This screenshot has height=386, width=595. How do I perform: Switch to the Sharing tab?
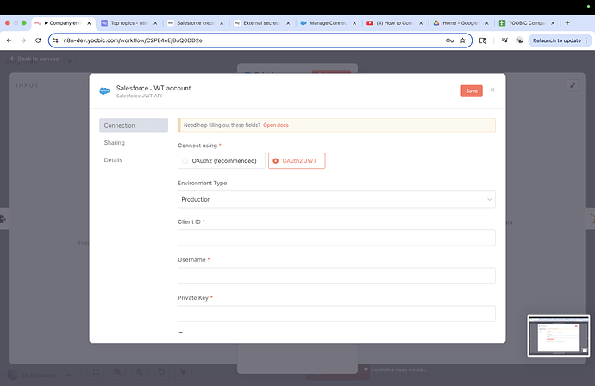pyautogui.click(x=114, y=142)
